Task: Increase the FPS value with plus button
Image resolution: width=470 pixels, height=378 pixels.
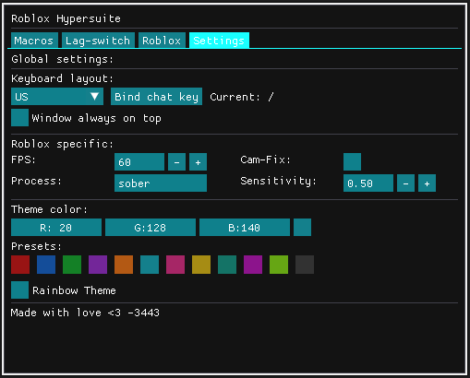Action: click(198, 162)
